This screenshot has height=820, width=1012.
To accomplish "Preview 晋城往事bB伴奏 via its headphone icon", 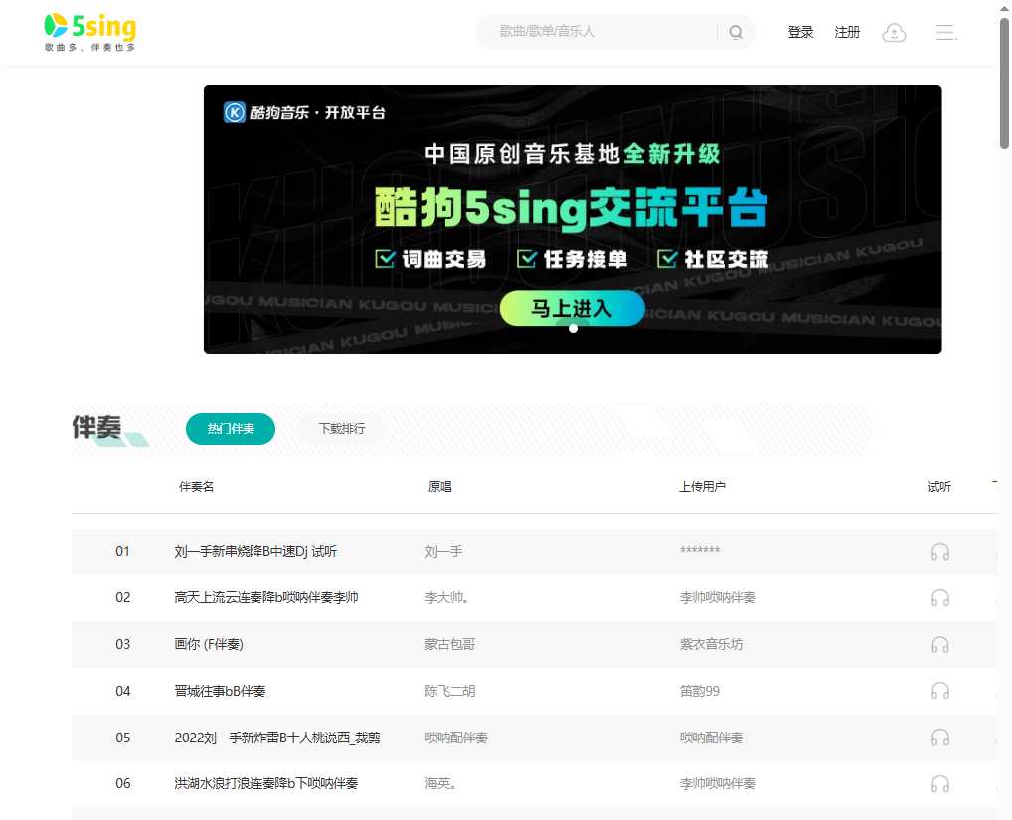I will (939, 690).
